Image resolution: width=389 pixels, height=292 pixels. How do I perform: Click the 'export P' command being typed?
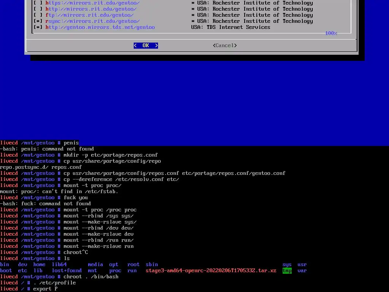click(x=46, y=289)
